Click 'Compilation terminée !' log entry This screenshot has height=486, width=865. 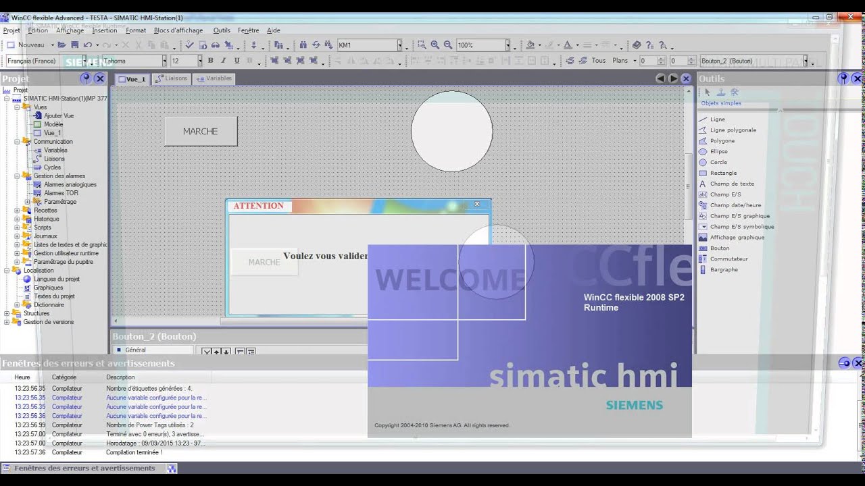click(134, 452)
